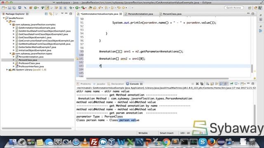
Task: Click the green Run button in toolbar
Action: (x=77, y=8)
